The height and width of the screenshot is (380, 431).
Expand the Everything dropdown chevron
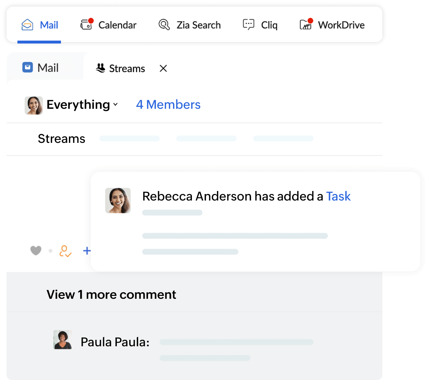(x=115, y=104)
